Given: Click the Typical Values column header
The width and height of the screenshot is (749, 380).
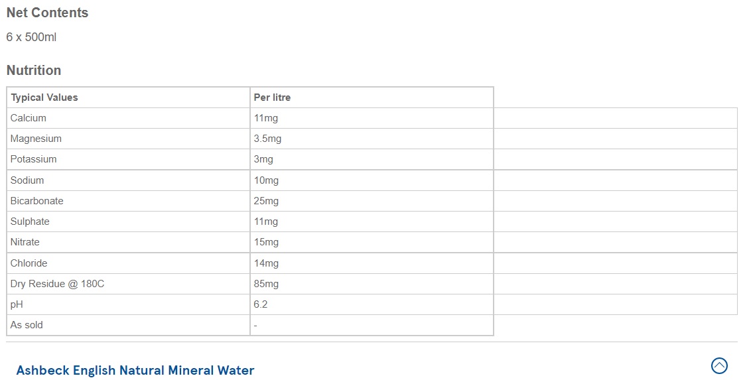Looking at the screenshot, I should pos(44,97).
